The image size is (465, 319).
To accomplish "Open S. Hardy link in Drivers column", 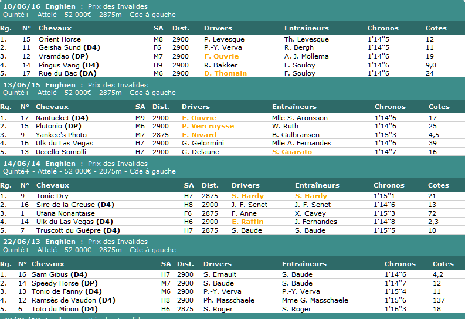I will (247, 196).
